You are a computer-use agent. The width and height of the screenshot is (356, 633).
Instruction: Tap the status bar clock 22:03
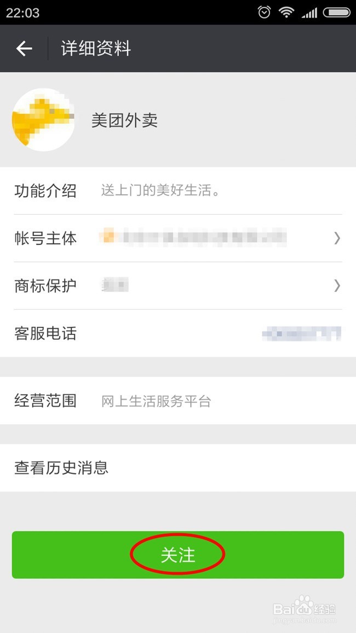[x=22, y=13]
